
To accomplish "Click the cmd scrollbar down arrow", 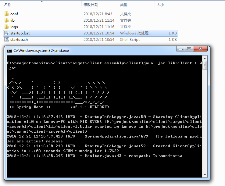I will [205, 175].
